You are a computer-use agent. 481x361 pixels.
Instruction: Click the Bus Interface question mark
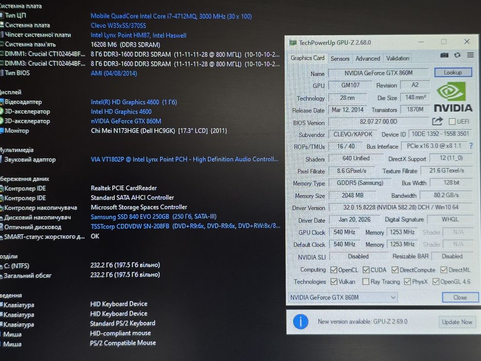pos(471,146)
